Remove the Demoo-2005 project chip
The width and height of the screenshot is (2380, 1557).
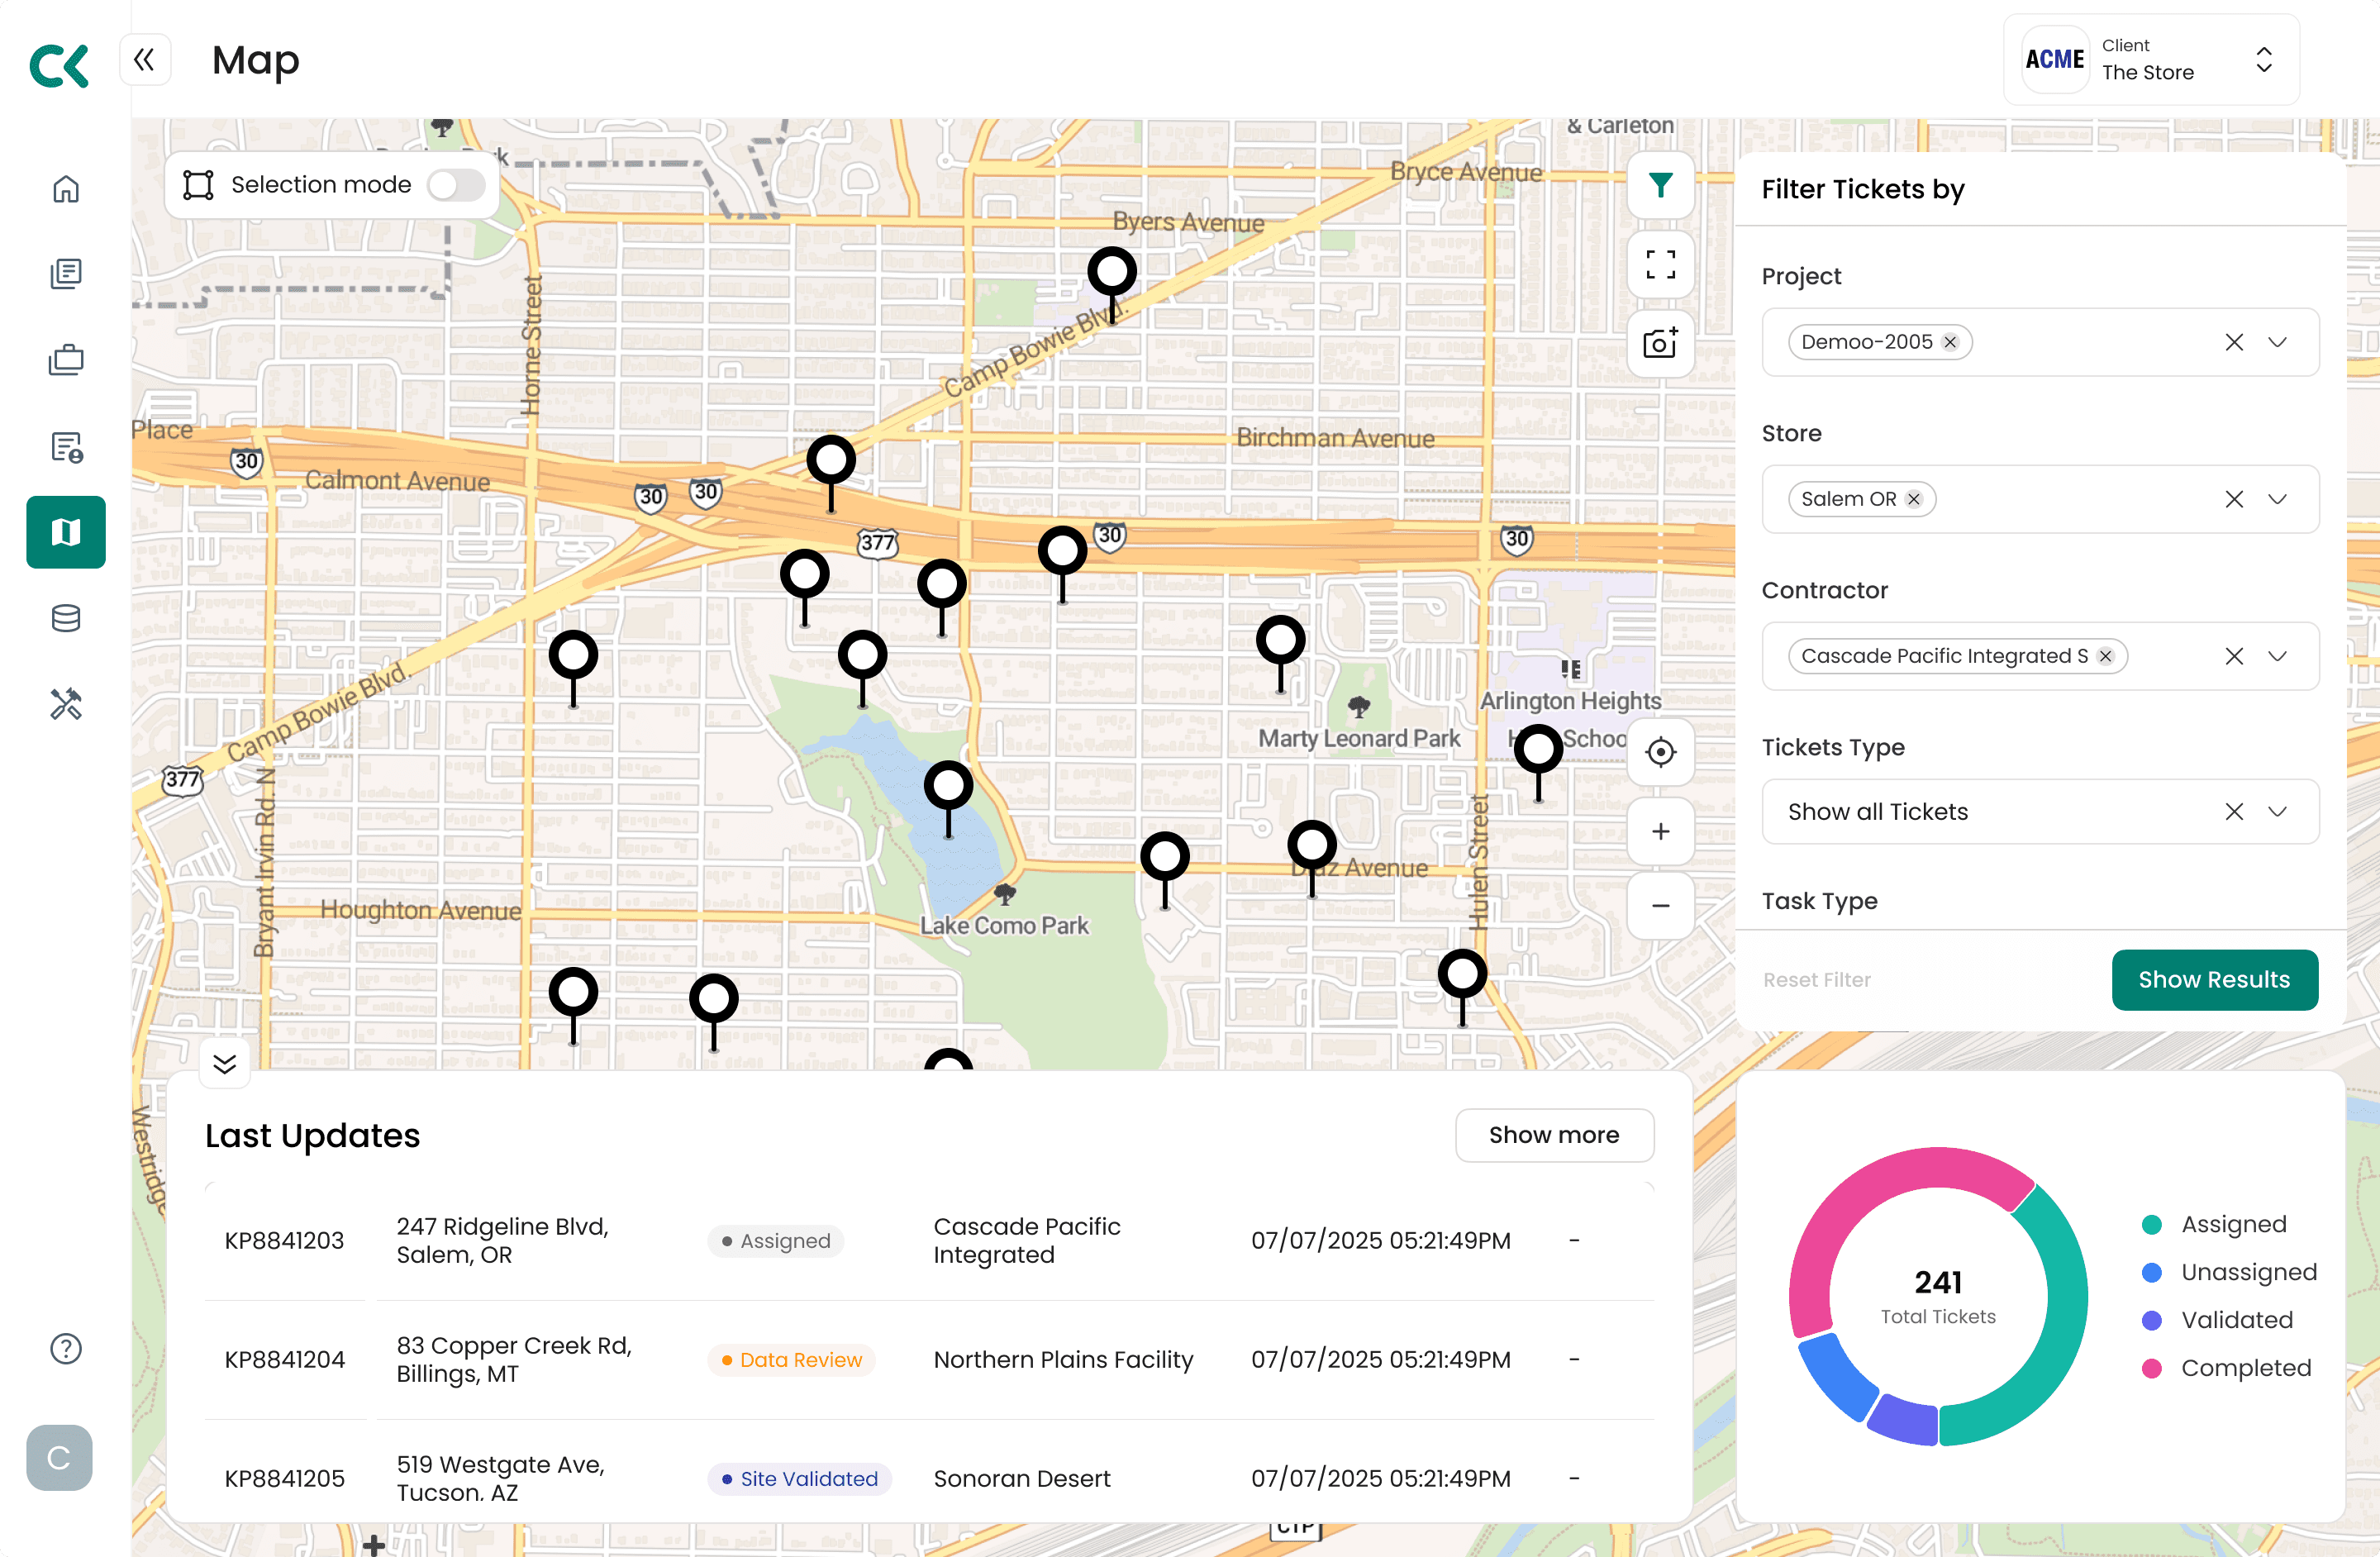pos(1950,342)
